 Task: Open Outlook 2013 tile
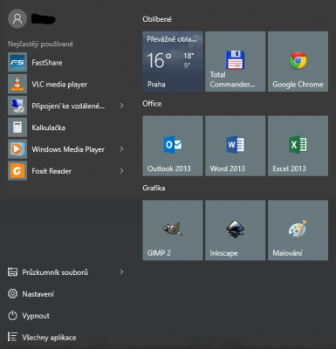(173, 146)
